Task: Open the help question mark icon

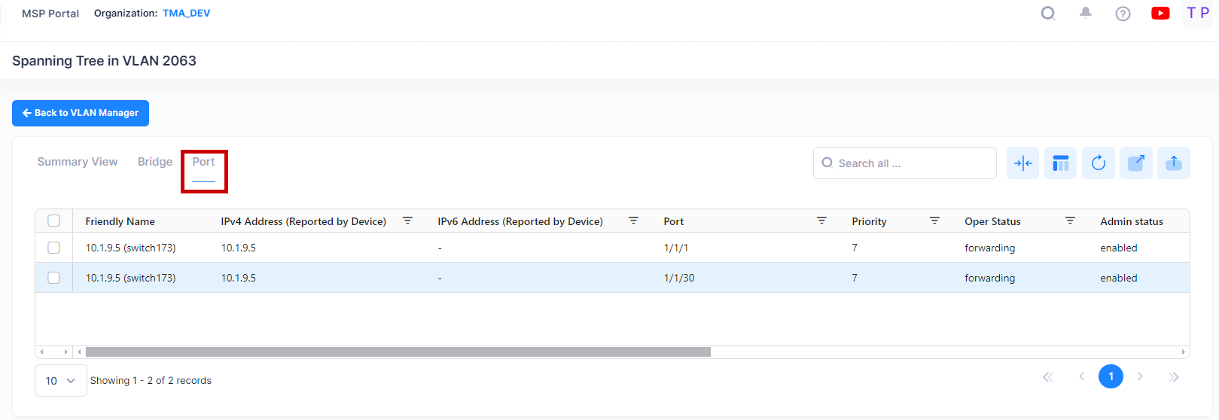Action: tap(1123, 14)
